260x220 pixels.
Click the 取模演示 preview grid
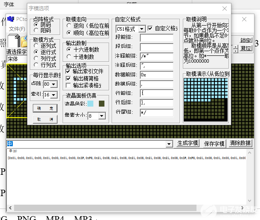click(x=205, y=100)
